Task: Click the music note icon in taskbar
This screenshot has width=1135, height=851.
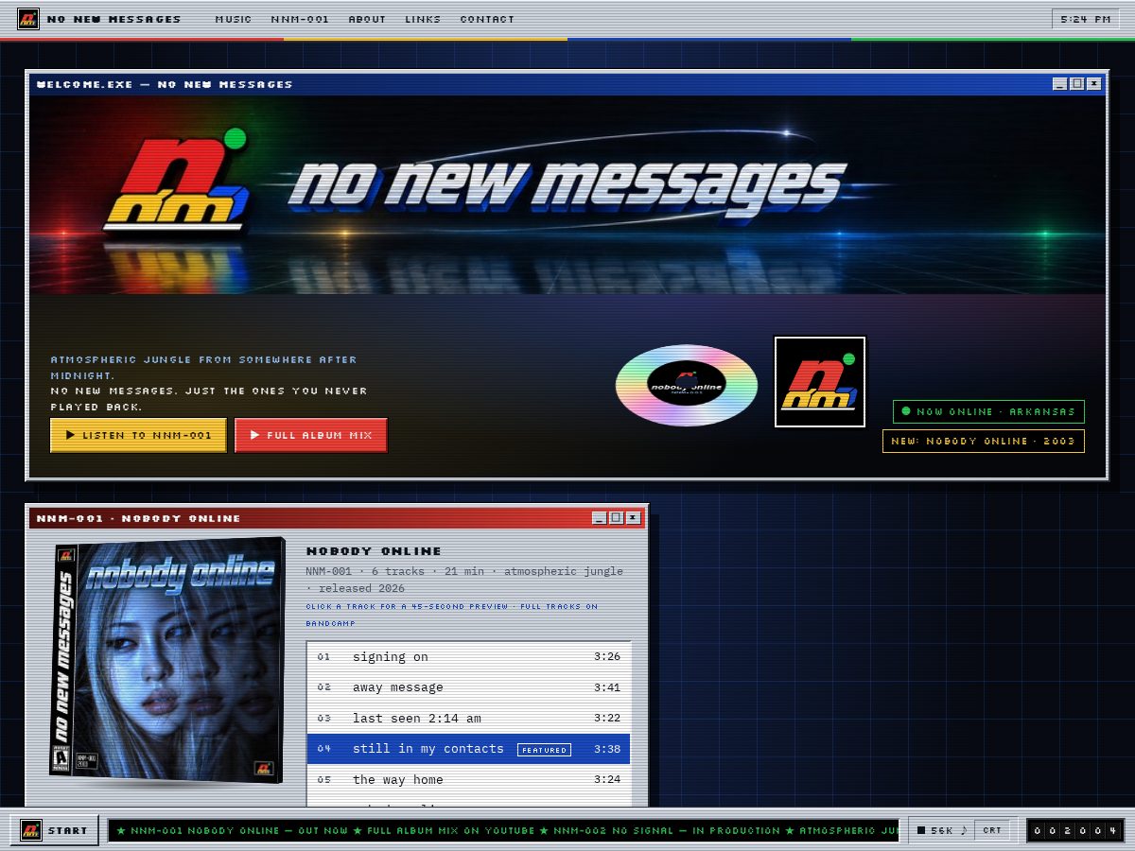Action: tap(965, 830)
